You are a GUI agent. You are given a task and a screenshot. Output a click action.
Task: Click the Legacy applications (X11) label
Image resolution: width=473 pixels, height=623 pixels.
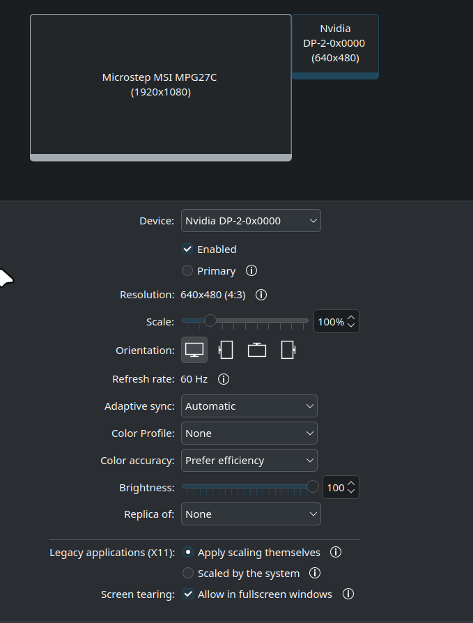click(x=112, y=553)
